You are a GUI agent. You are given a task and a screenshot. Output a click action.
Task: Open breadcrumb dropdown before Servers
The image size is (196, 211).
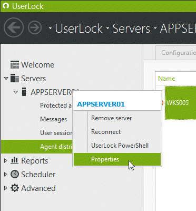click(x=107, y=28)
